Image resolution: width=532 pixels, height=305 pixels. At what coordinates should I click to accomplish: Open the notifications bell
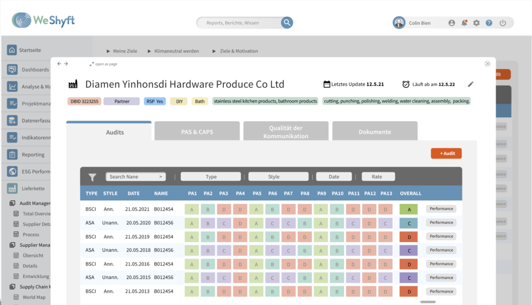(464, 23)
